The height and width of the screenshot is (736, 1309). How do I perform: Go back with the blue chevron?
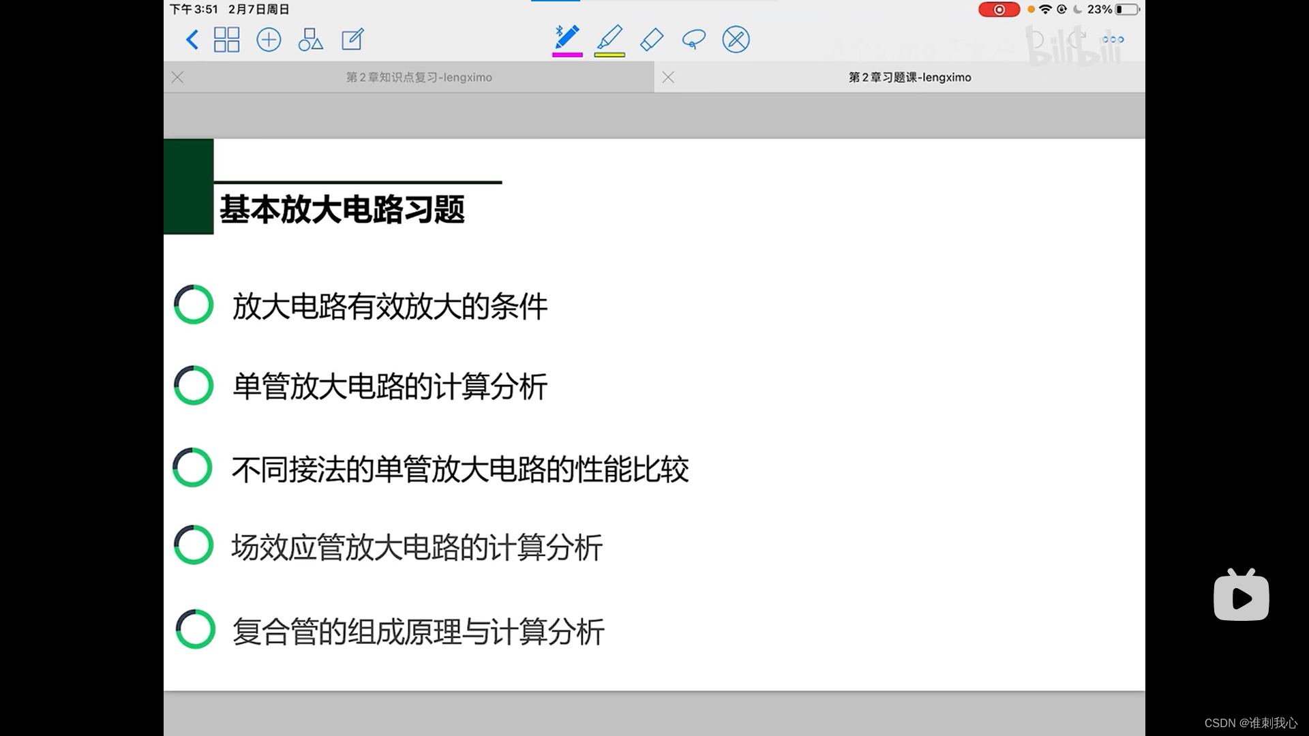192,40
